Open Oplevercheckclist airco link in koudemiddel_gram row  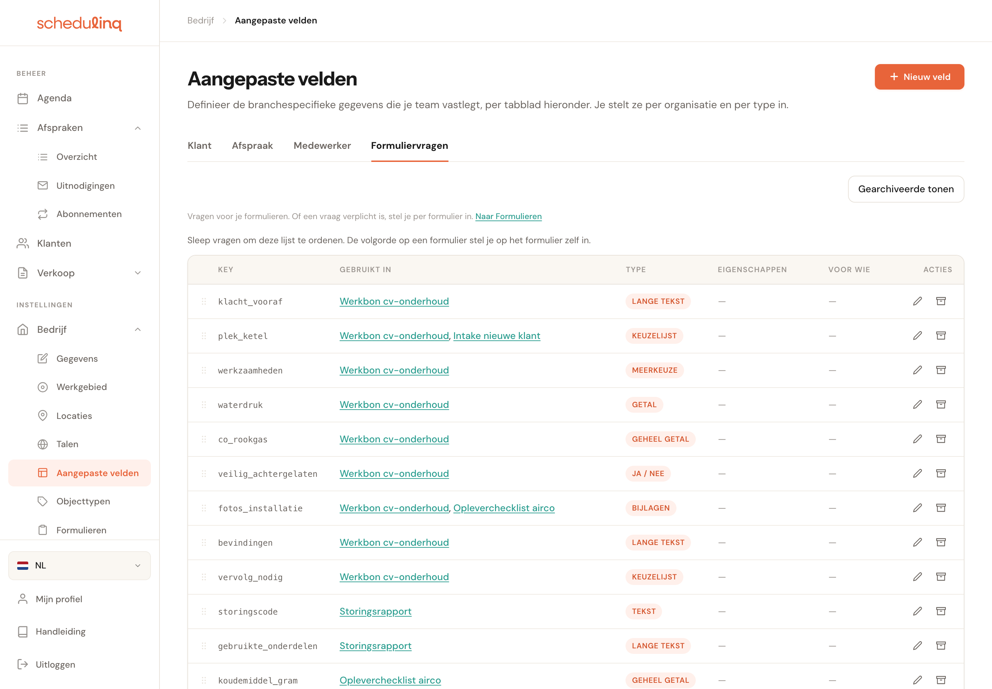coord(390,680)
